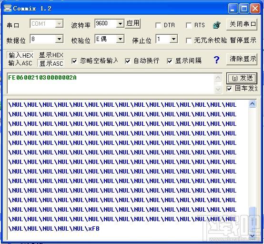Uncheck 自动换行 auto line wrap
The height and width of the screenshot is (244, 264).
(128, 61)
